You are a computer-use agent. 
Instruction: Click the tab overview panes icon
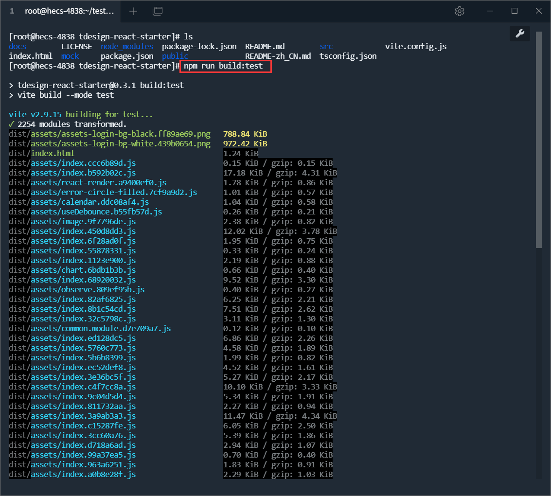158,11
